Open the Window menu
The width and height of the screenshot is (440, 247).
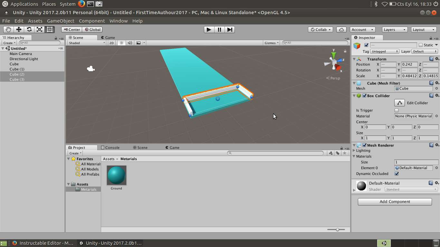click(x=119, y=21)
